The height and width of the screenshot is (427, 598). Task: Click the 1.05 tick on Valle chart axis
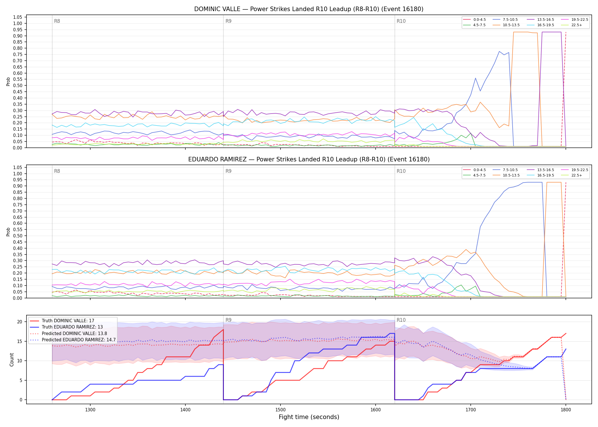coord(18,17)
